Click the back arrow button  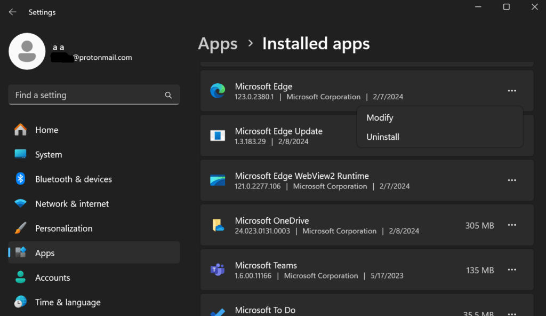(12, 12)
